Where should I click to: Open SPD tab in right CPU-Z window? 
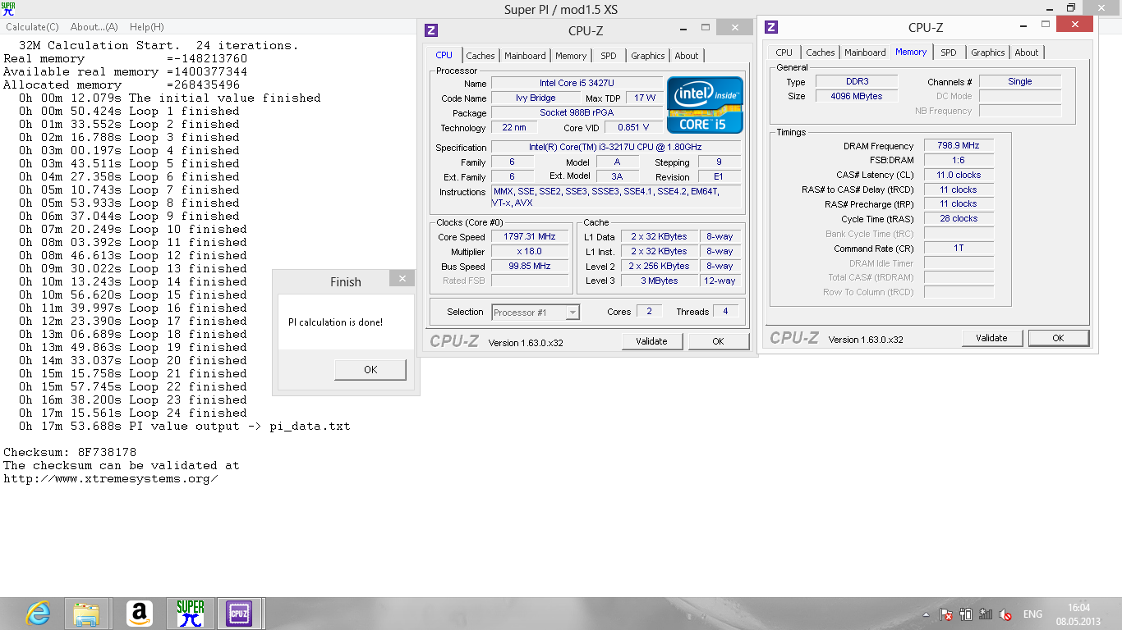coord(949,52)
